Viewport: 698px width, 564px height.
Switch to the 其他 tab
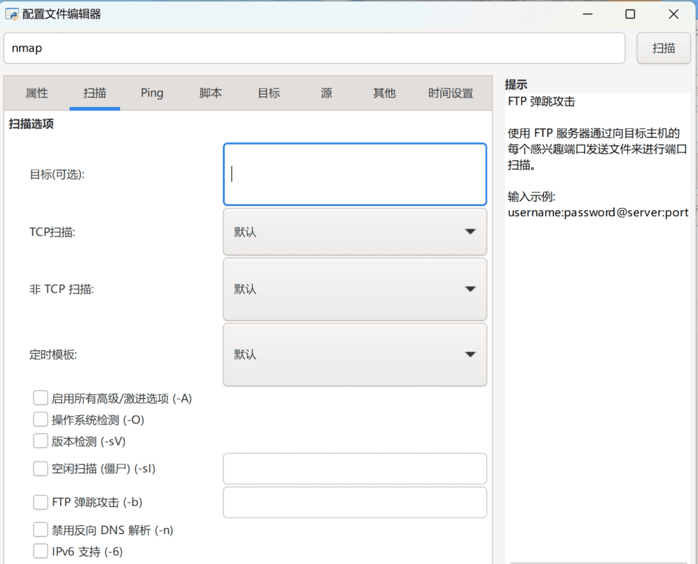tap(384, 93)
